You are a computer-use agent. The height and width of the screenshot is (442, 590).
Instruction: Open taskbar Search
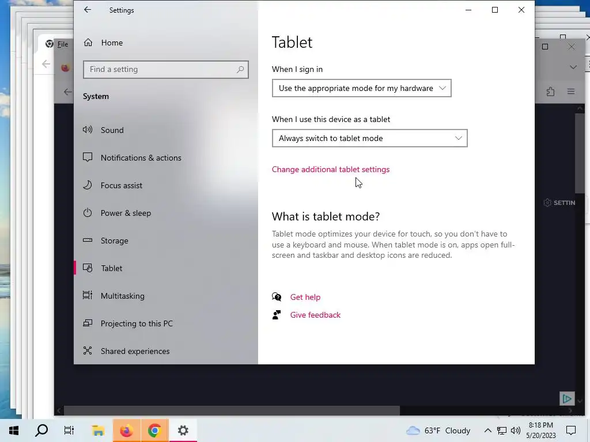point(41,430)
